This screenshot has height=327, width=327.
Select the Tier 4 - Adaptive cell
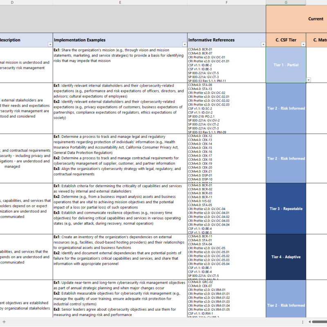coord(286,257)
